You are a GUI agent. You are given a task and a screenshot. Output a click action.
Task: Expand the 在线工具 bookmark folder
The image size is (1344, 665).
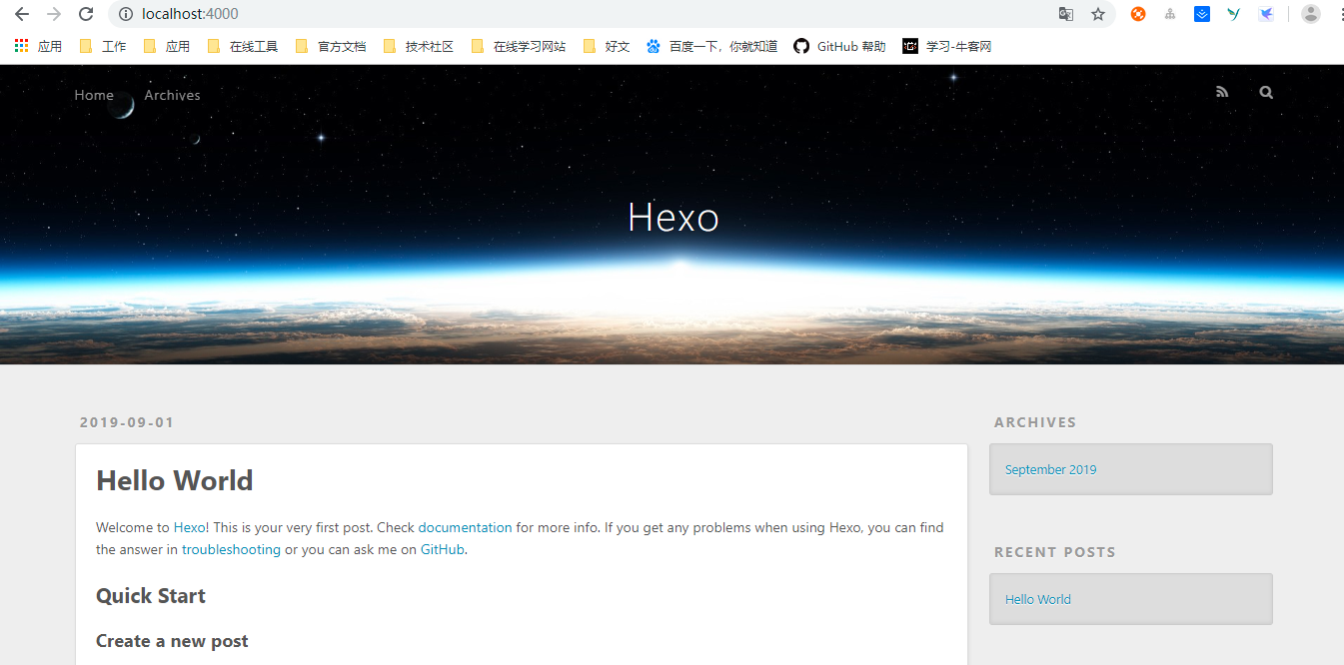click(x=243, y=46)
